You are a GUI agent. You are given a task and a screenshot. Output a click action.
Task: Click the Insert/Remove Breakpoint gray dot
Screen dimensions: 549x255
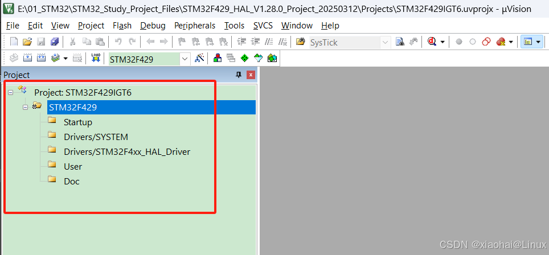[x=459, y=42]
